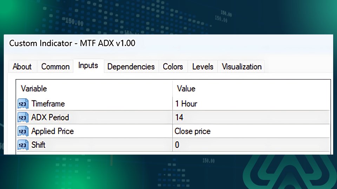
Task: Select the Applied Price row label
Action: (x=53, y=131)
